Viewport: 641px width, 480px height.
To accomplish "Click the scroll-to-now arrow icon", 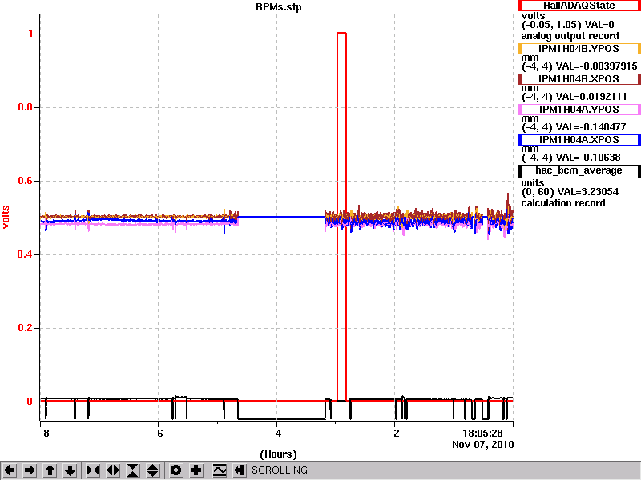I will tap(239, 470).
